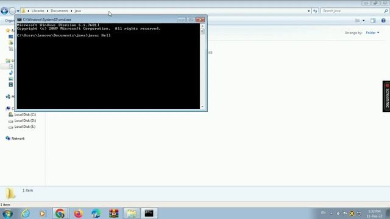Click the Forward navigation arrow in Explorer
Viewport: 390px width, 219px height.
coord(12,11)
